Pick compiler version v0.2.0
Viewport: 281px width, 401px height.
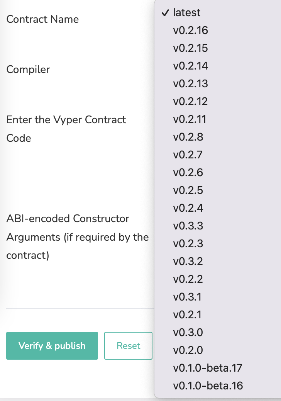pos(188,350)
